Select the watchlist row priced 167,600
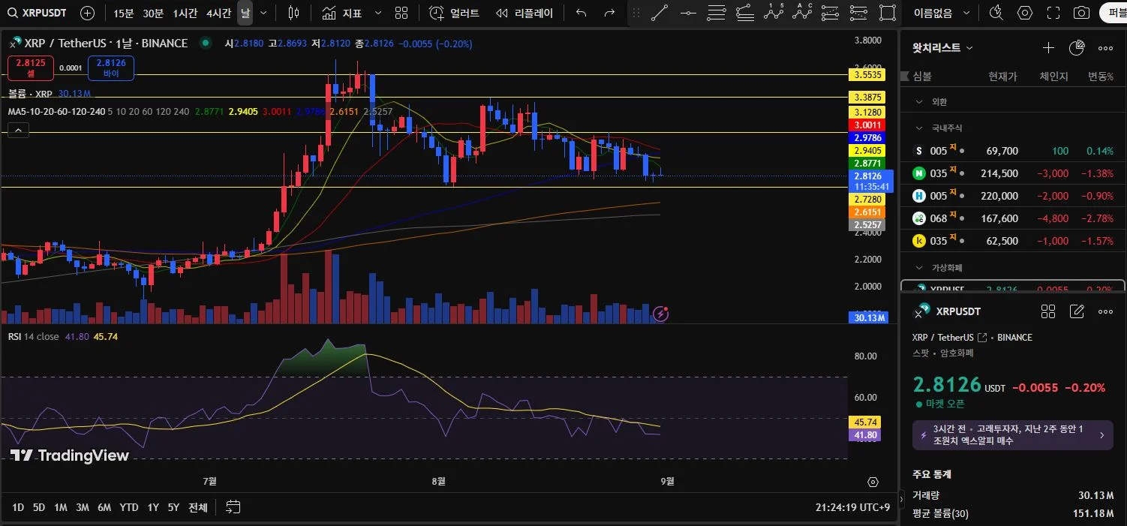 click(x=1013, y=218)
